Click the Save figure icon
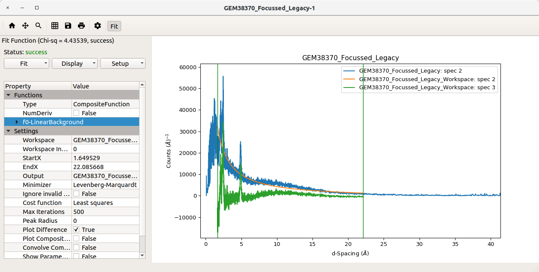The width and height of the screenshot is (539, 272). point(68,26)
